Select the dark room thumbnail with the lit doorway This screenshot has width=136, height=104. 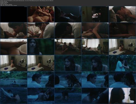pos(95,14)
